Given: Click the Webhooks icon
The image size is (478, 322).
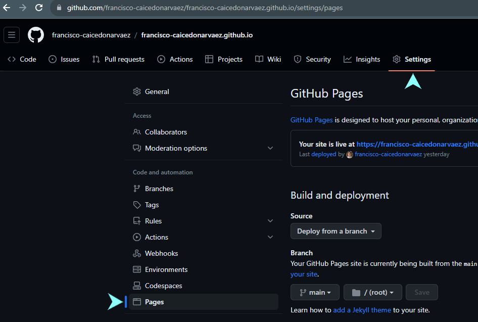Looking at the screenshot, I should (x=137, y=253).
